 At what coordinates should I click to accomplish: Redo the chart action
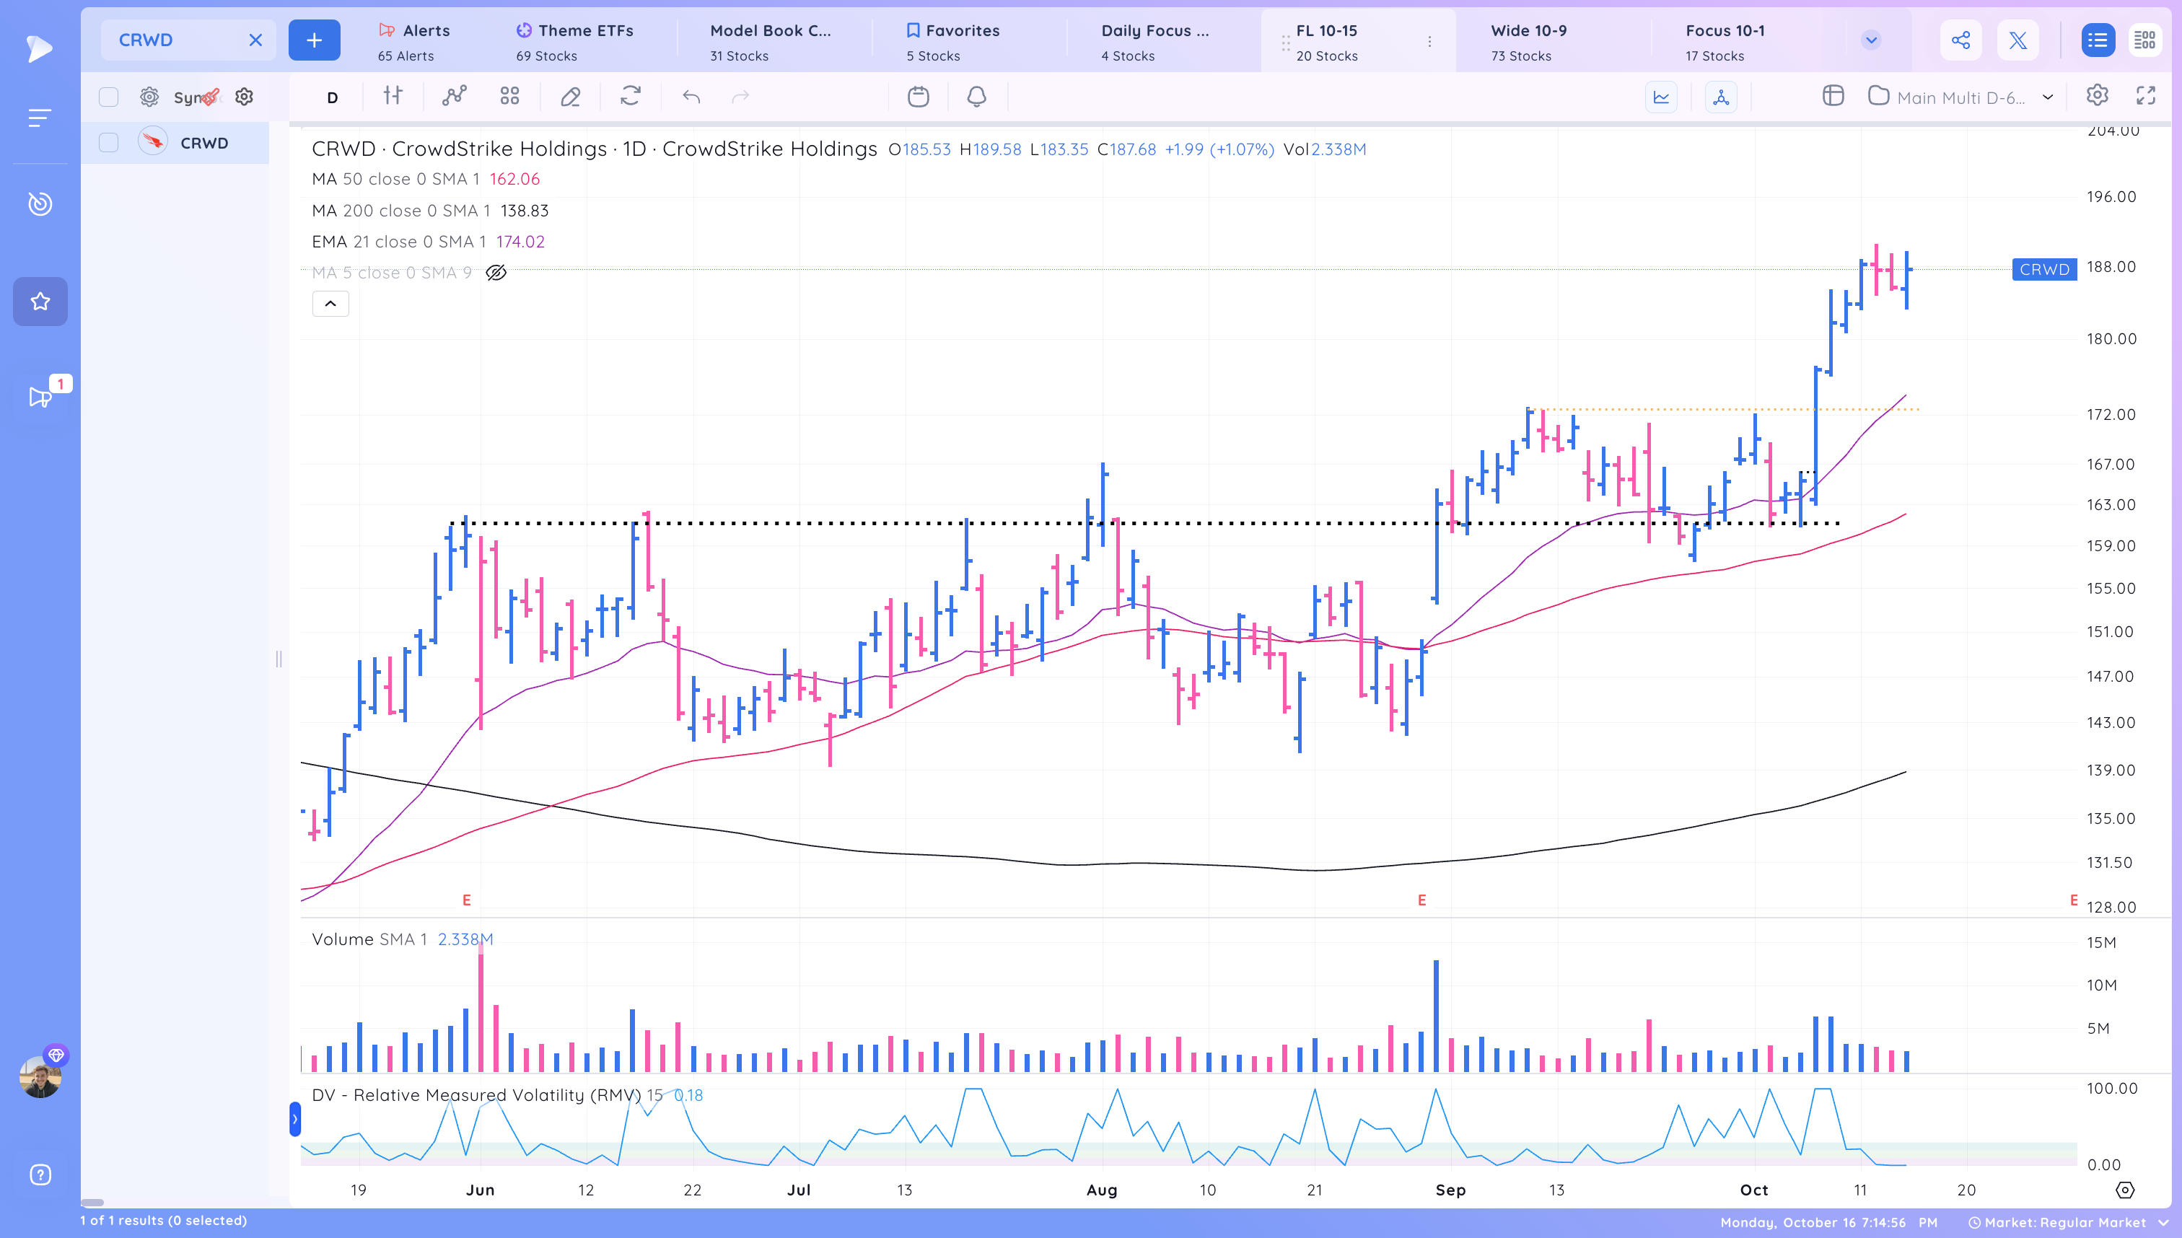(x=740, y=96)
